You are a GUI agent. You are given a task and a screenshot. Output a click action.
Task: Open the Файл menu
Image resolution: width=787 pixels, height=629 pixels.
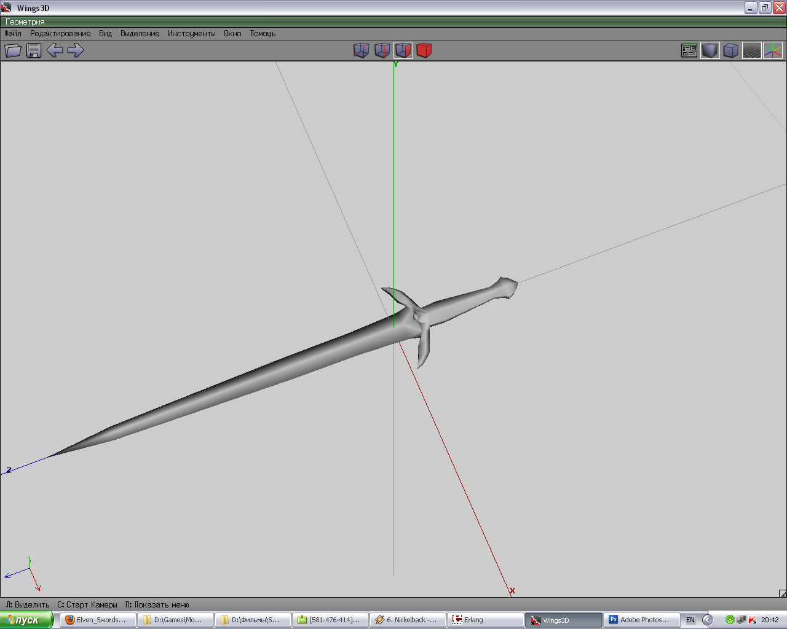coord(13,34)
